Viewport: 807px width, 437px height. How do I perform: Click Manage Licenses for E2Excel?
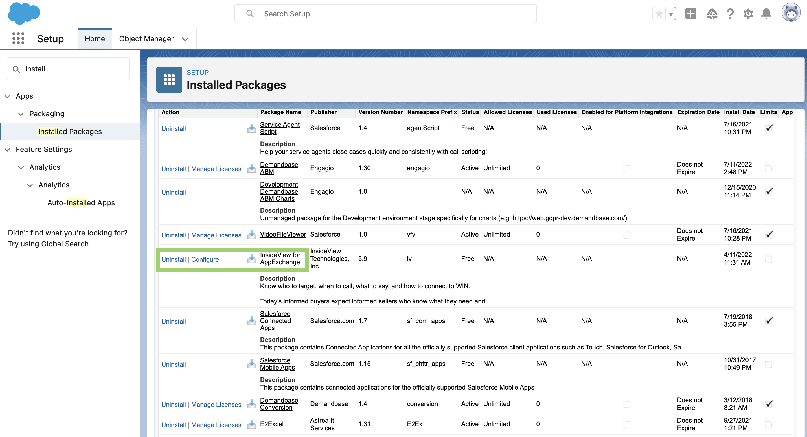(216, 425)
